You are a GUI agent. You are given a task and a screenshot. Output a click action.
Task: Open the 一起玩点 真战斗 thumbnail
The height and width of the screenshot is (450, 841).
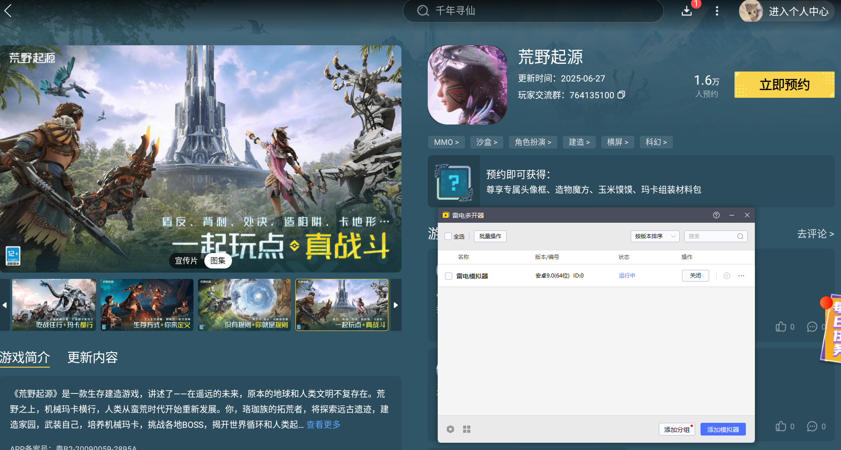342,305
